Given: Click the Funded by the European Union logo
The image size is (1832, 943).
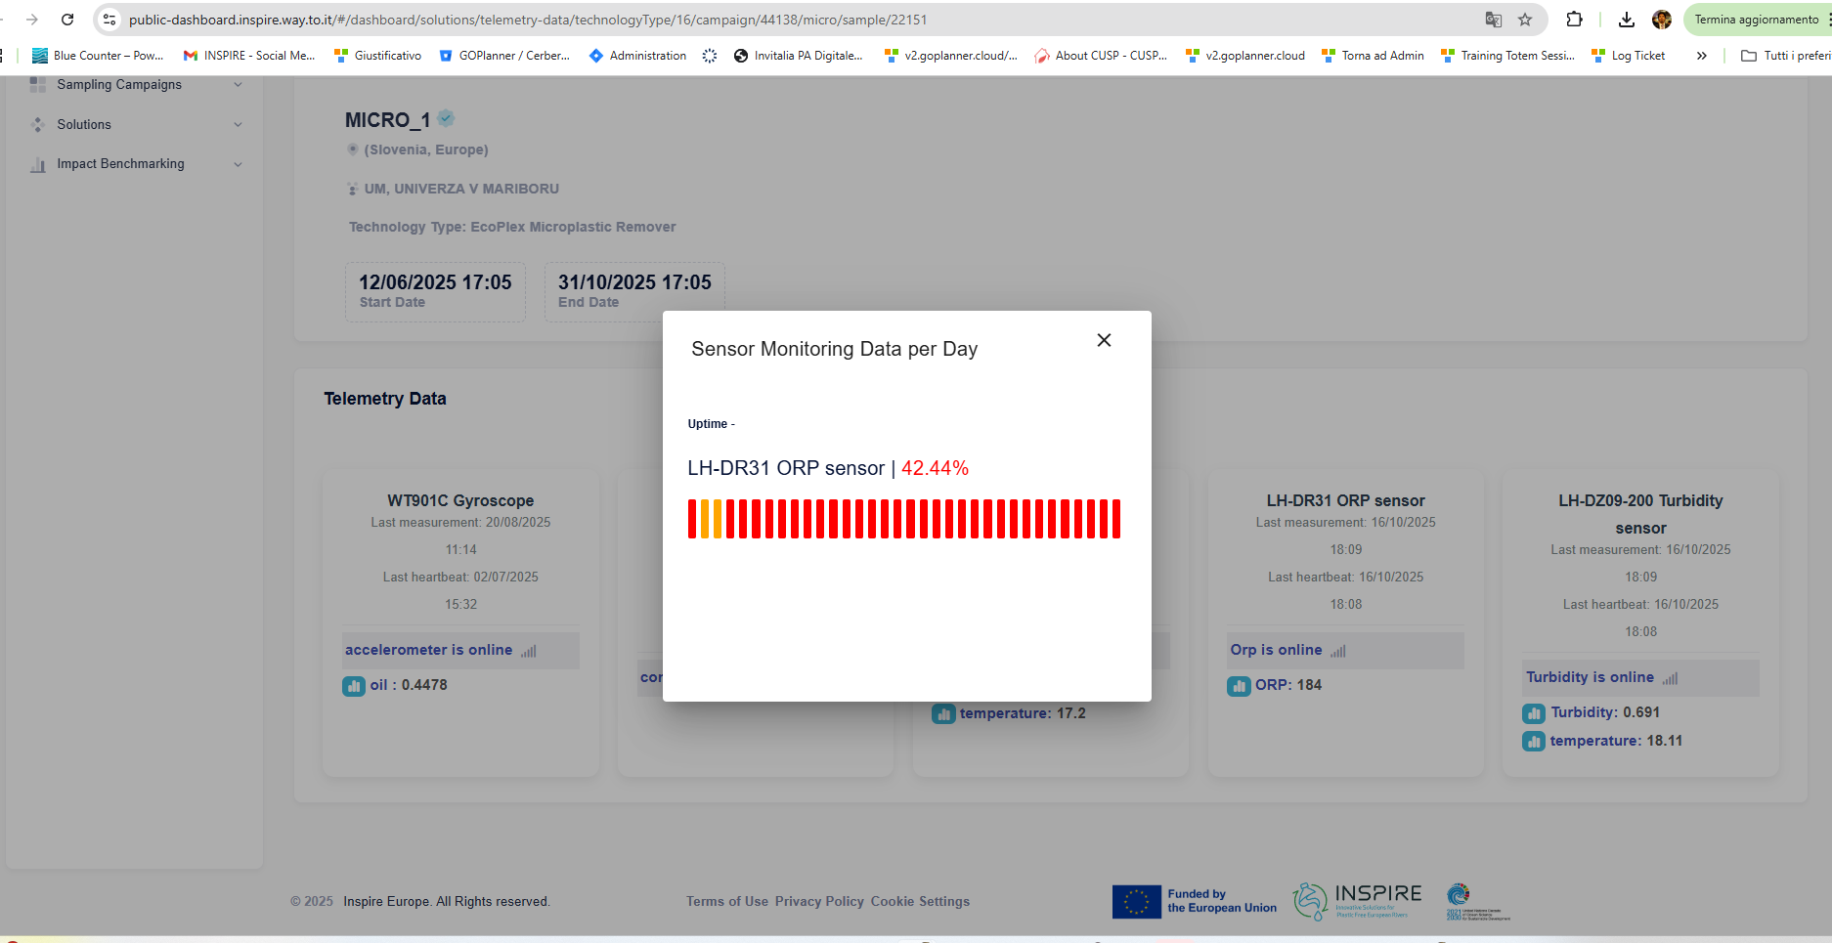Looking at the screenshot, I should coord(1195,901).
